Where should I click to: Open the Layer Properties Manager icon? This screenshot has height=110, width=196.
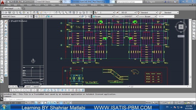[x=36, y=16]
